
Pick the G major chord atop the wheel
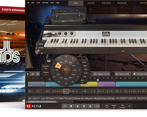tap(66, 56)
